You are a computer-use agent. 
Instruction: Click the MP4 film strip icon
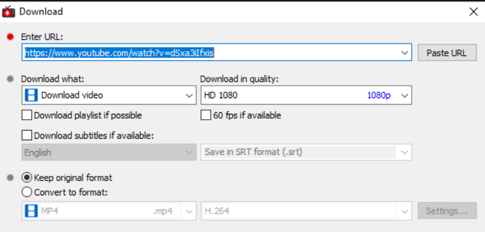coord(31,211)
